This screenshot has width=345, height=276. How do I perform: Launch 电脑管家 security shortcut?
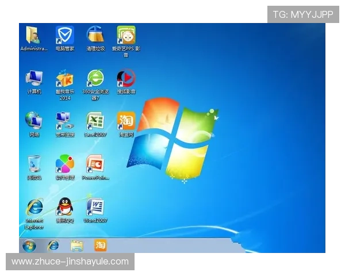[x=64, y=36]
